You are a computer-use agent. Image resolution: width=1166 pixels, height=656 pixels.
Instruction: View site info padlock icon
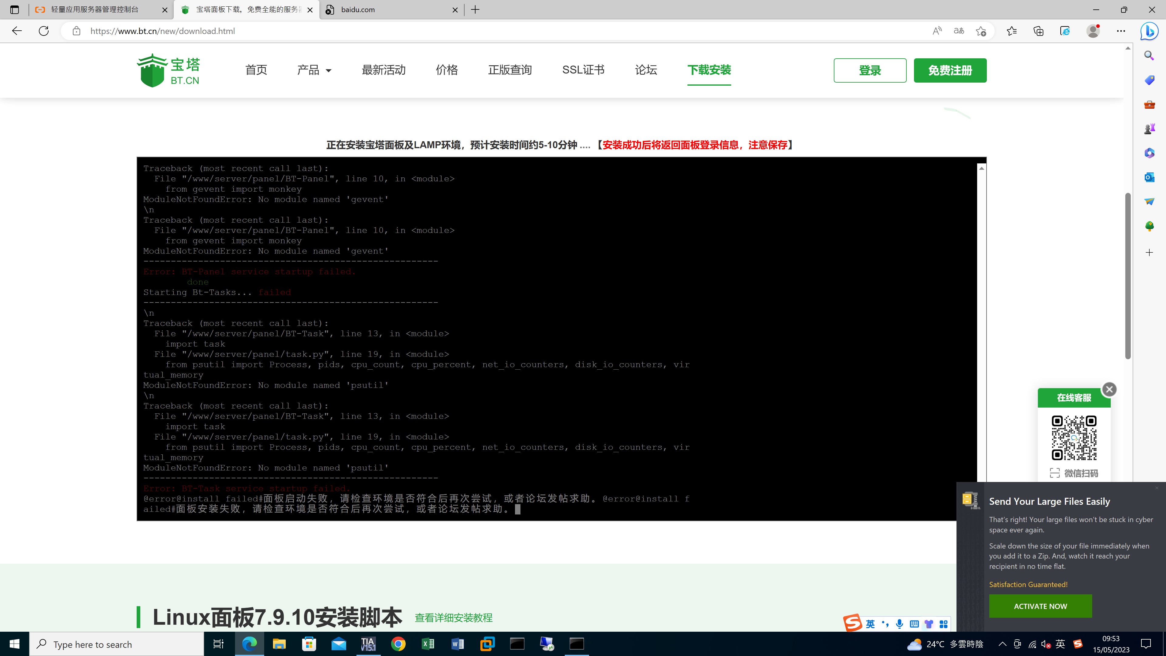tap(77, 31)
